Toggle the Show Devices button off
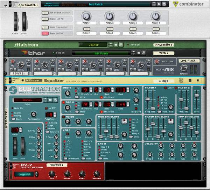This screenshot has width=210, height=190. click(45, 33)
